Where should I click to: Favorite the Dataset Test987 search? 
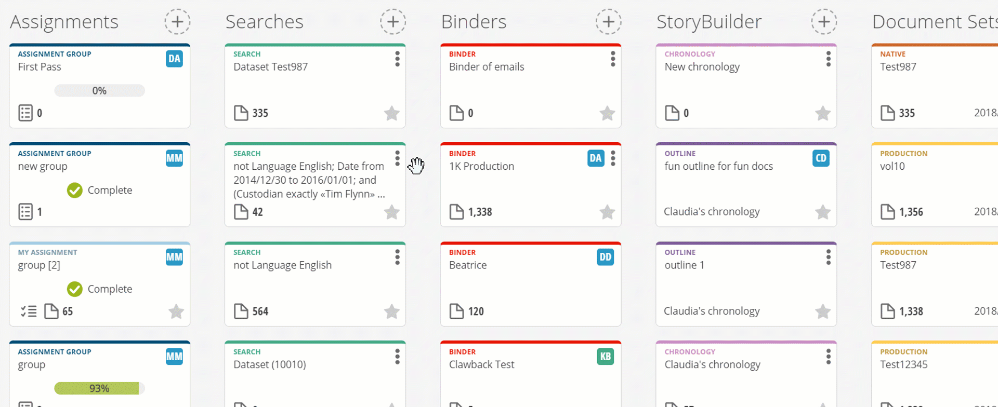(392, 113)
